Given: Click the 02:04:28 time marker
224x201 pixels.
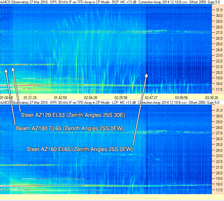Looking at the screenshot, I should [91, 98].
